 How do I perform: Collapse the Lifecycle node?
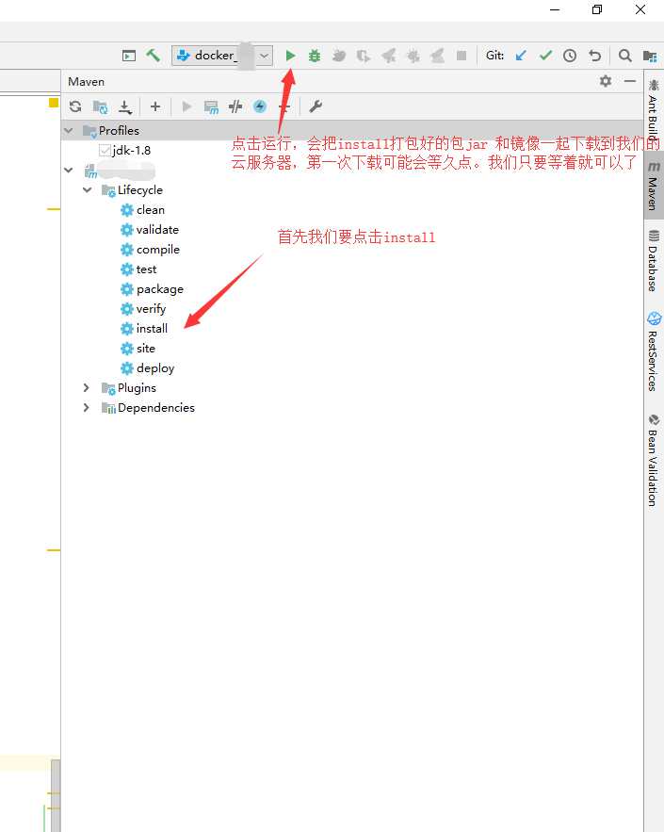click(88, 190)
